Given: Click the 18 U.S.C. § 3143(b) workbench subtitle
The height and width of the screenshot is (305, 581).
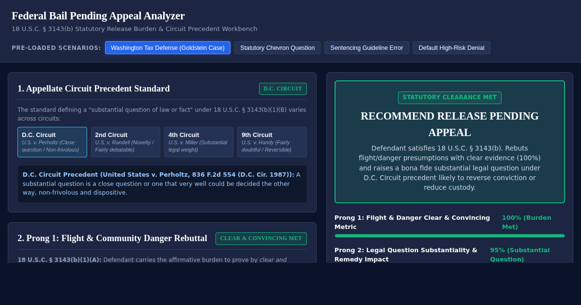Looking at the screenshot, I should 135,29.
